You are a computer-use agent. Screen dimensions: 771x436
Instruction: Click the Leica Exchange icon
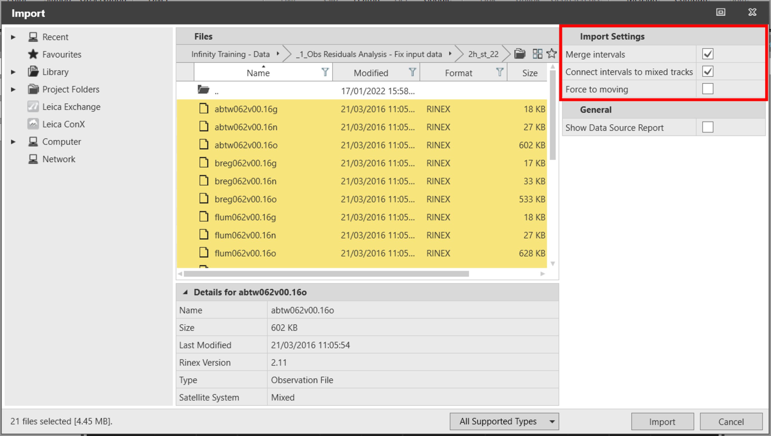(x=33, y=107)
